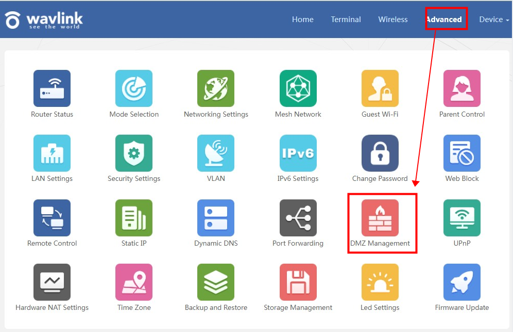Open Backup and Restore icon
The width and height of the screenshot is (513, 332).
click(x=216, y=282)
